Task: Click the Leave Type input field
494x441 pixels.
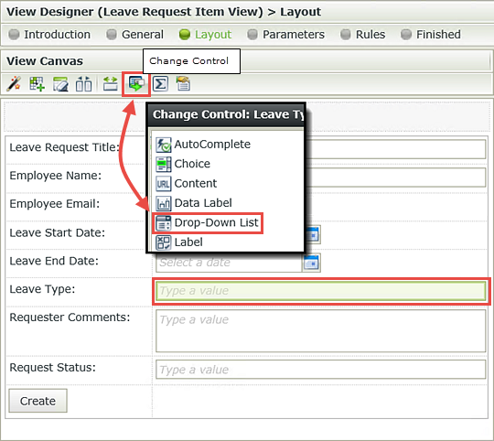Action: click(x=321, y=291)
